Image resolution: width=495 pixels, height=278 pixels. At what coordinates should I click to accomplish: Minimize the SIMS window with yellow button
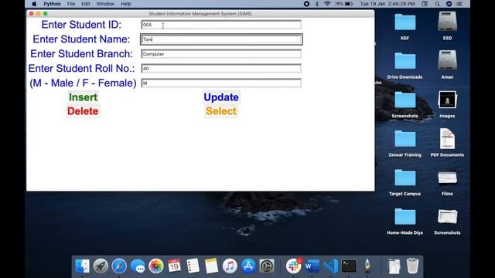coord(38,14)
